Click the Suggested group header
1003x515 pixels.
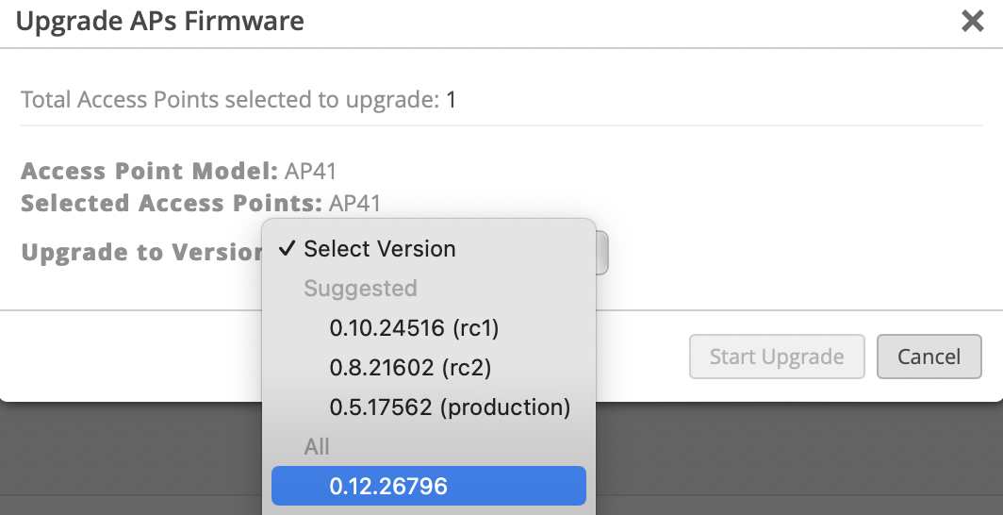click(360, 289)
